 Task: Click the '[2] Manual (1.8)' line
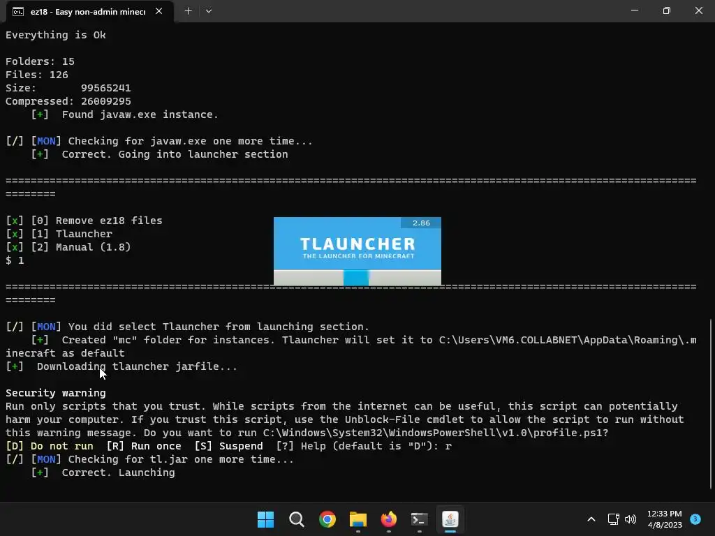68,247
